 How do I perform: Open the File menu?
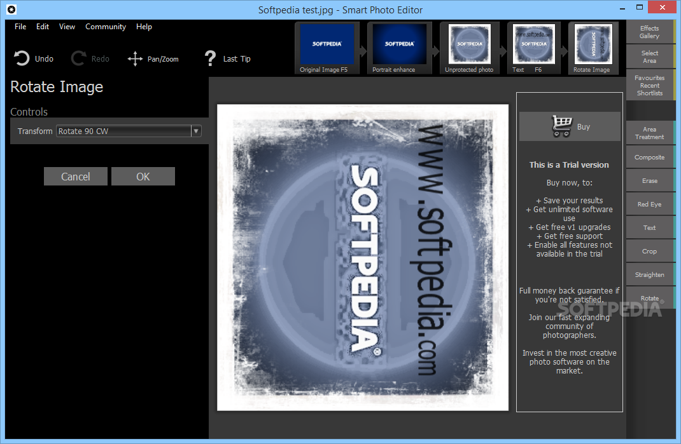[x=20, y=27]
